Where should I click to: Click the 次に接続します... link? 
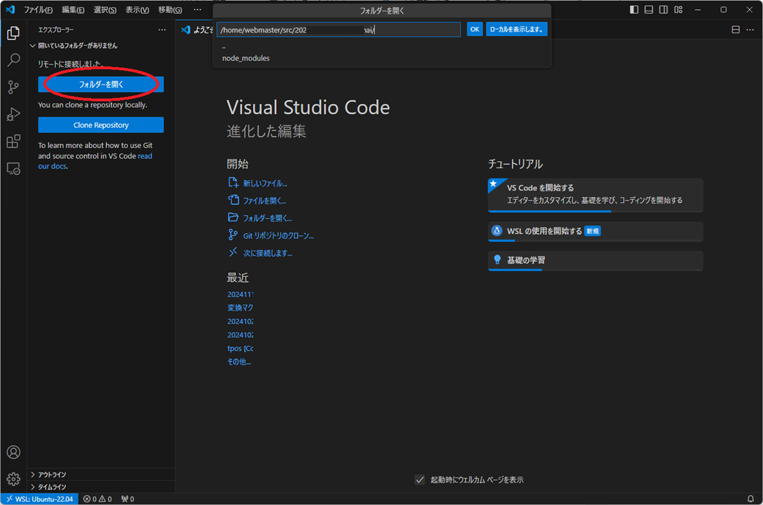(267, 253)
